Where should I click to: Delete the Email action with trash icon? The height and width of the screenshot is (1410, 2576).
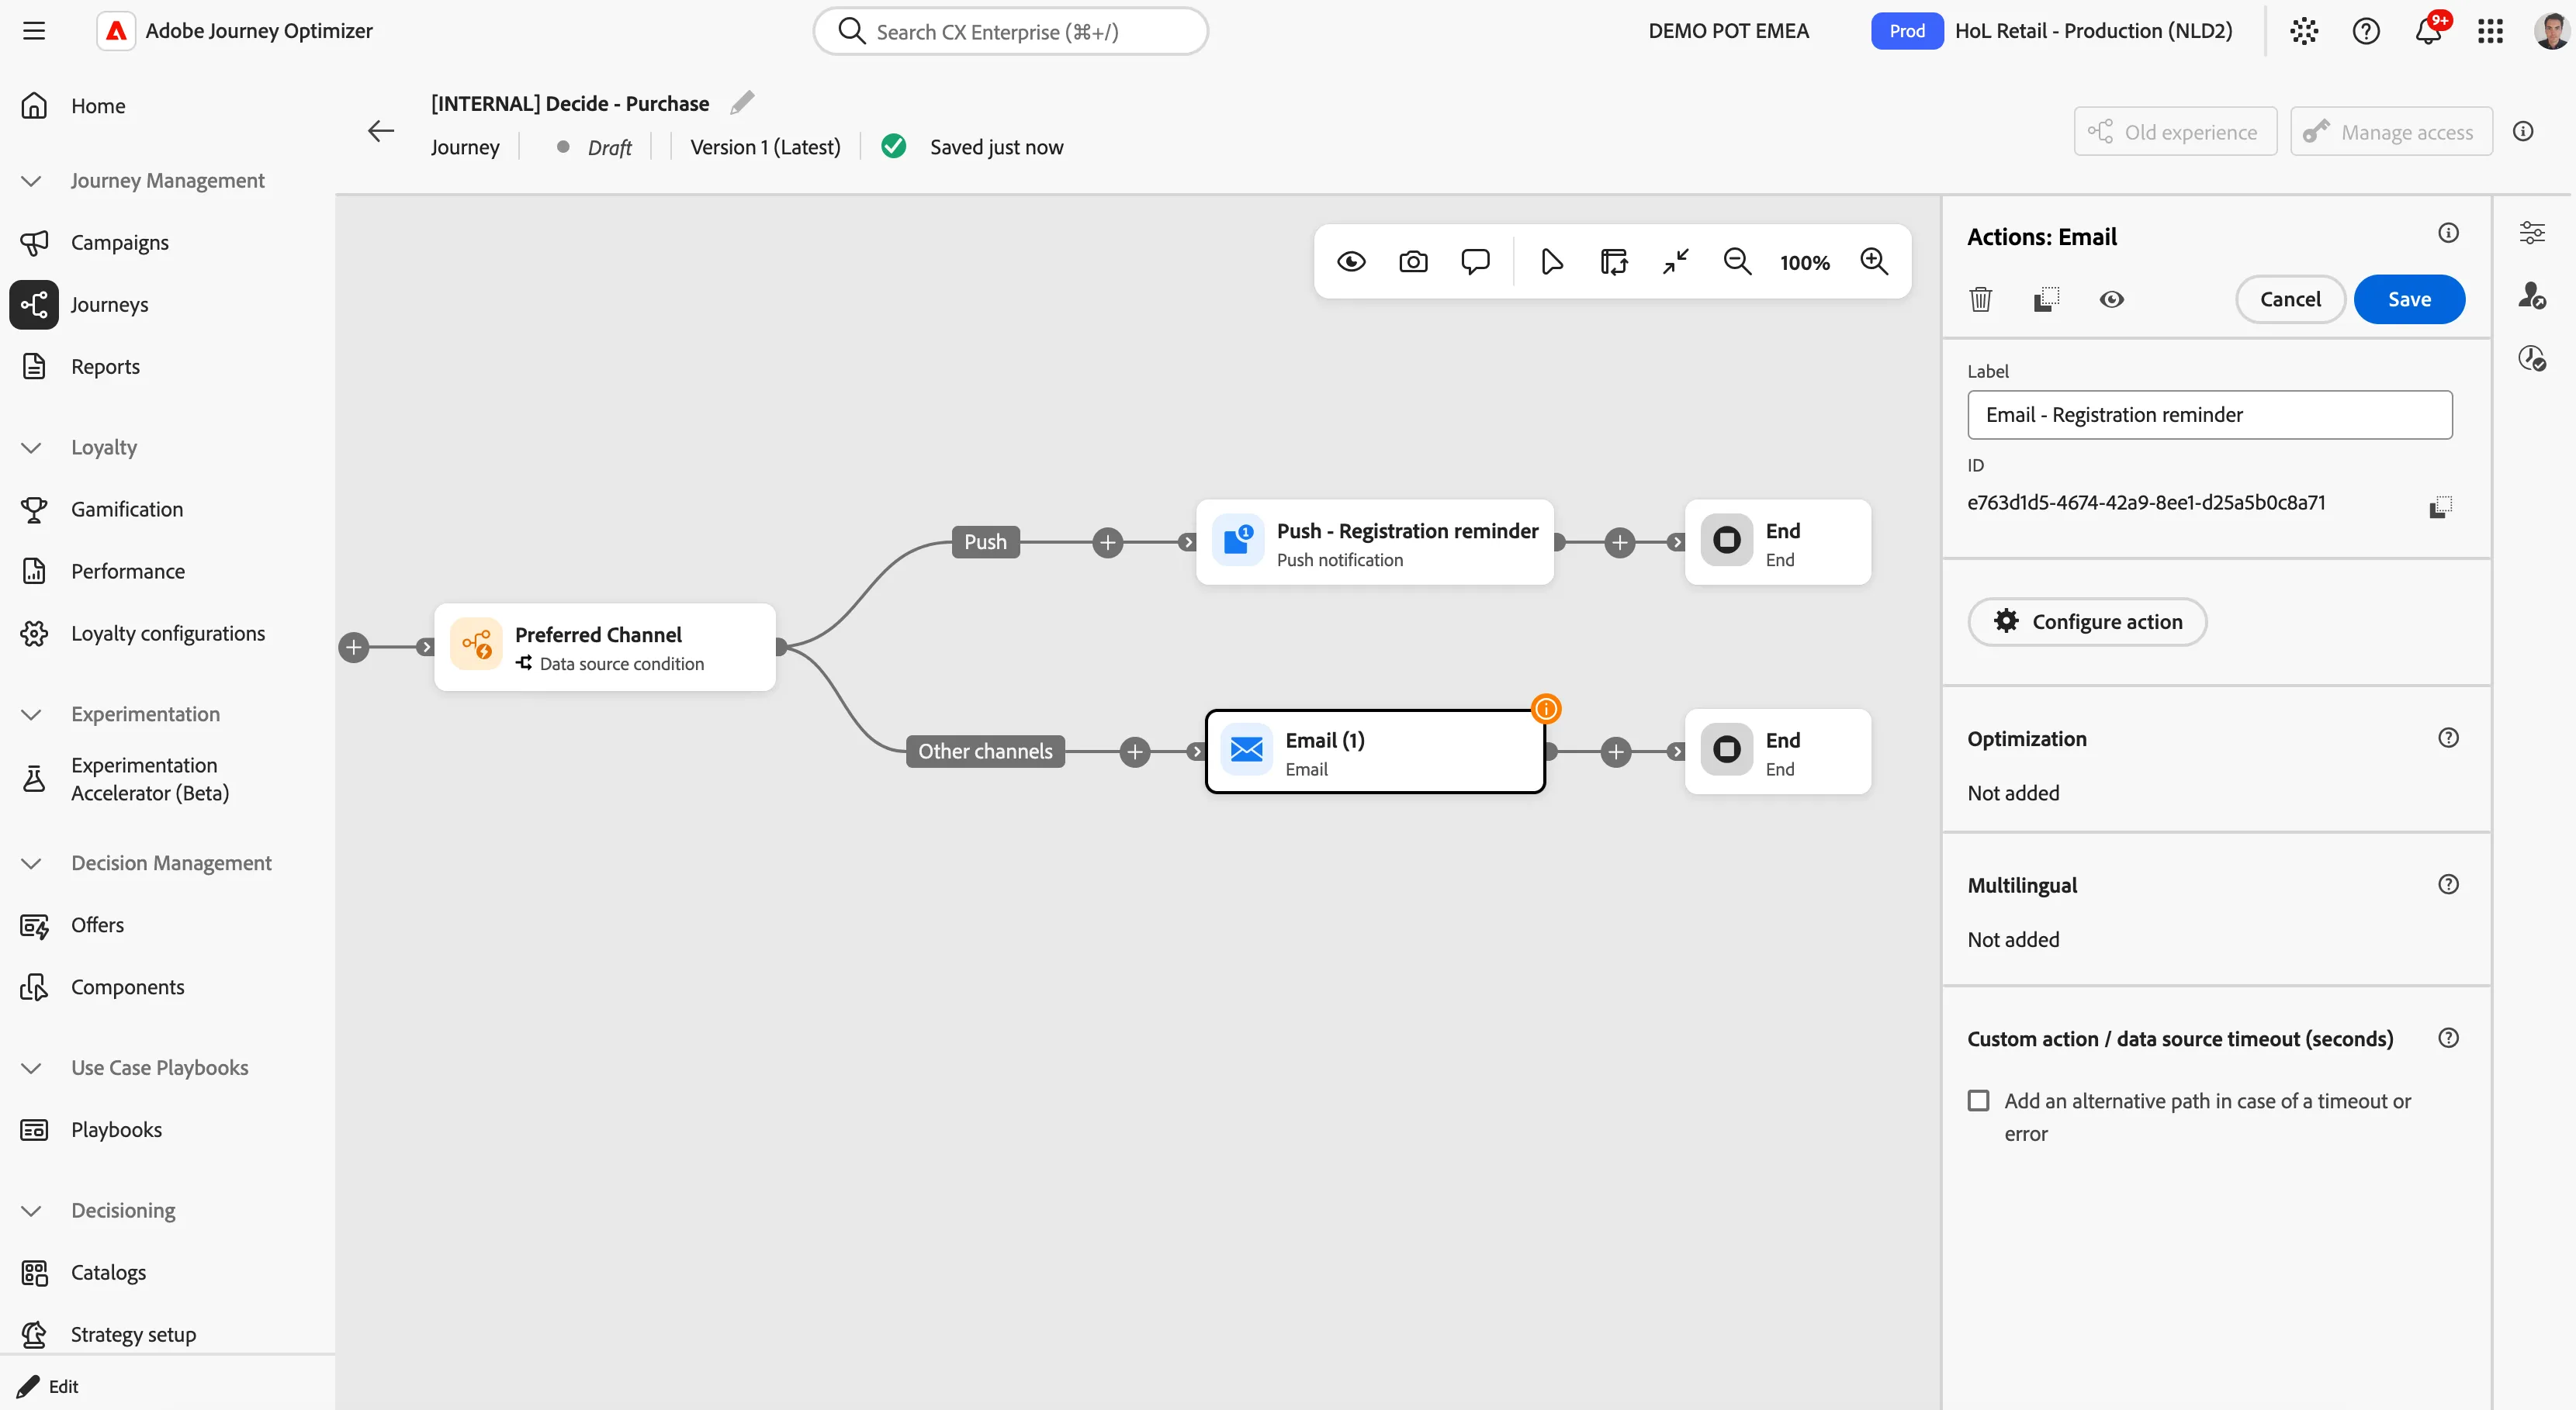point(1981,299)
